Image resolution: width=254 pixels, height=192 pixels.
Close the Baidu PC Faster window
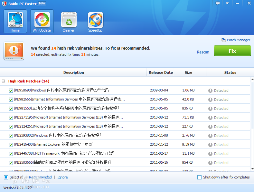[x=249, y=3]
